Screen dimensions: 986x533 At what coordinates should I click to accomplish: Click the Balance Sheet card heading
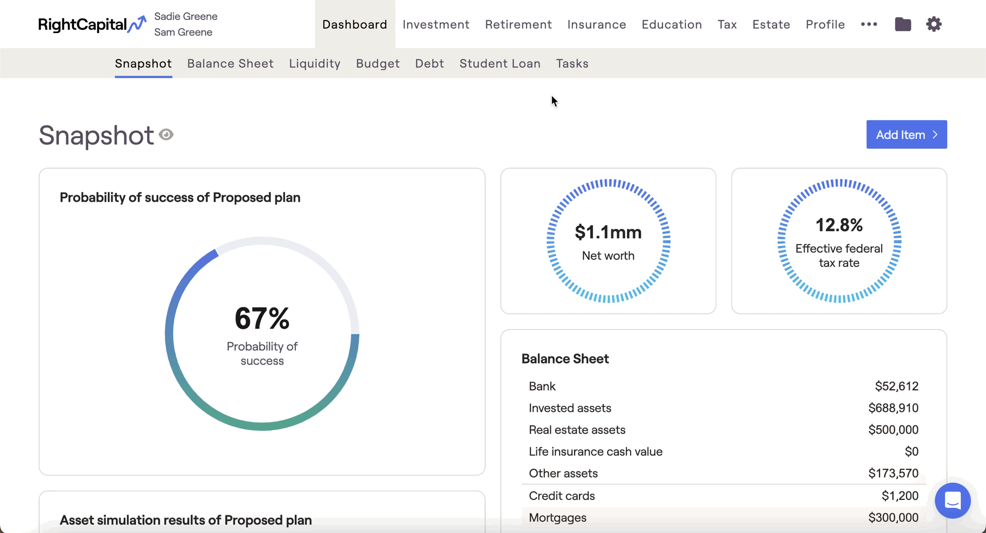click(565, 359)
